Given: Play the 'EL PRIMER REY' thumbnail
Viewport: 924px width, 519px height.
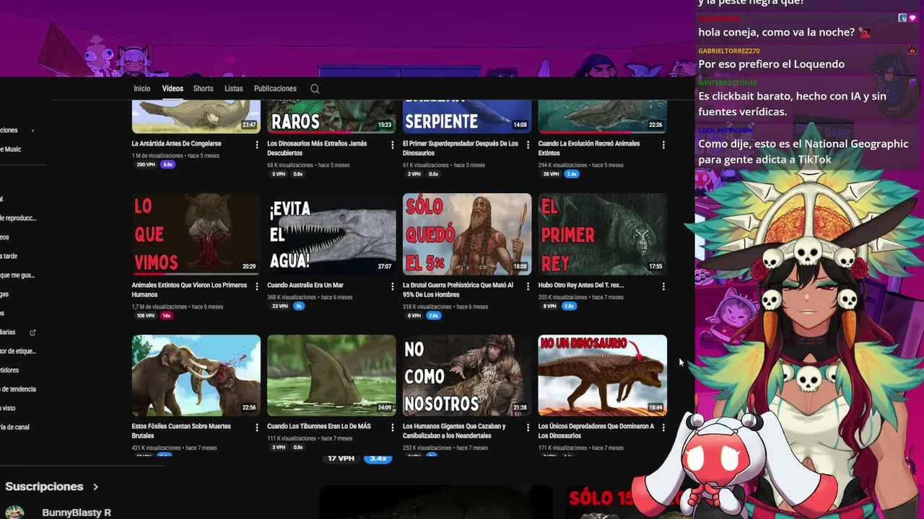Looking at the screenshot, I should [603, 234].
